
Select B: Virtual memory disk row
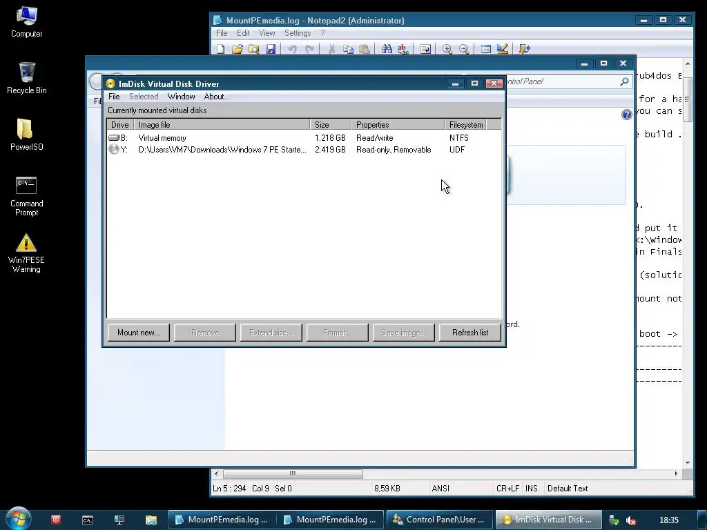[304, 138]
